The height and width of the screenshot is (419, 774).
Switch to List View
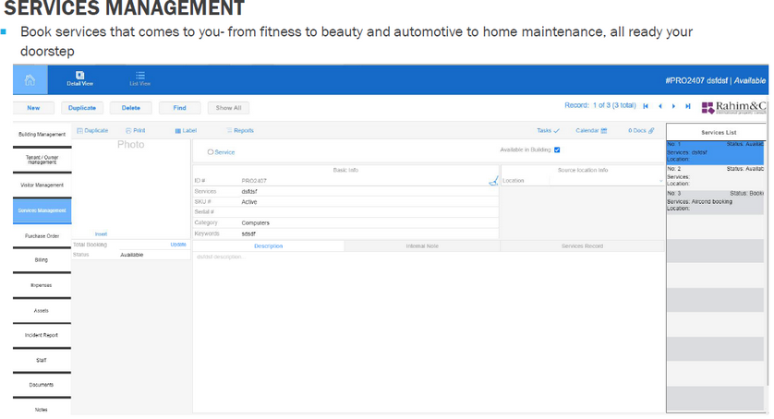139,79
